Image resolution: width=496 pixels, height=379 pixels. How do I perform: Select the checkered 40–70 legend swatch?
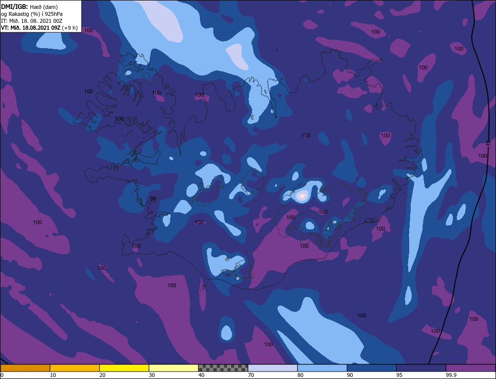(223, 368)
